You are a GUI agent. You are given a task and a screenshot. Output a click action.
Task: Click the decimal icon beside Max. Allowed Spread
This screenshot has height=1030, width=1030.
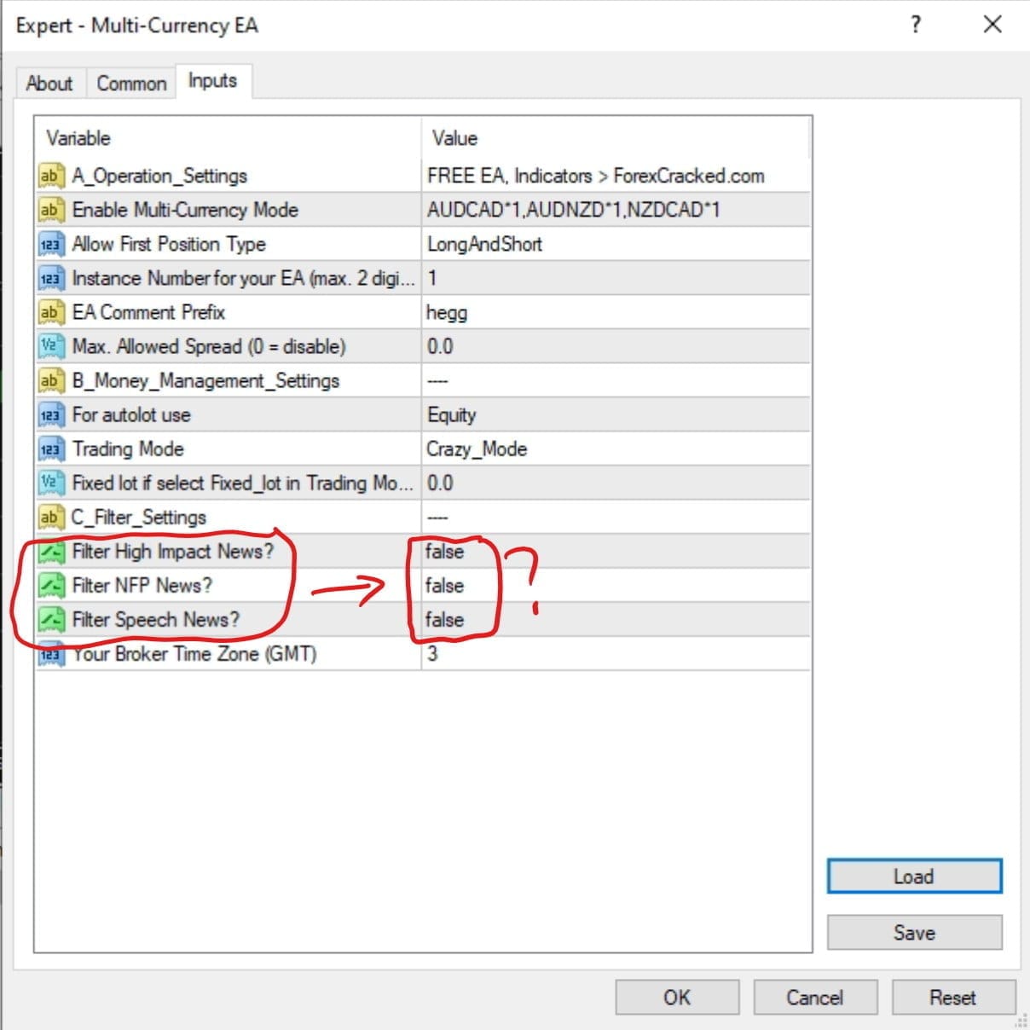[51, 347]
